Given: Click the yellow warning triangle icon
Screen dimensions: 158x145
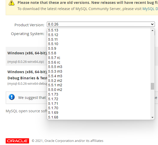Looking at the screenshot, I should [x=11, y=3].
